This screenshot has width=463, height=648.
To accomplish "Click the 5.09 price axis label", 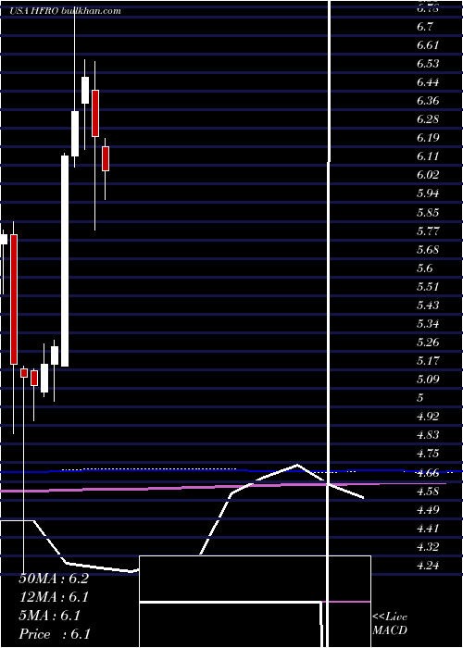I will pyautogui.click(x=428, y=379).
